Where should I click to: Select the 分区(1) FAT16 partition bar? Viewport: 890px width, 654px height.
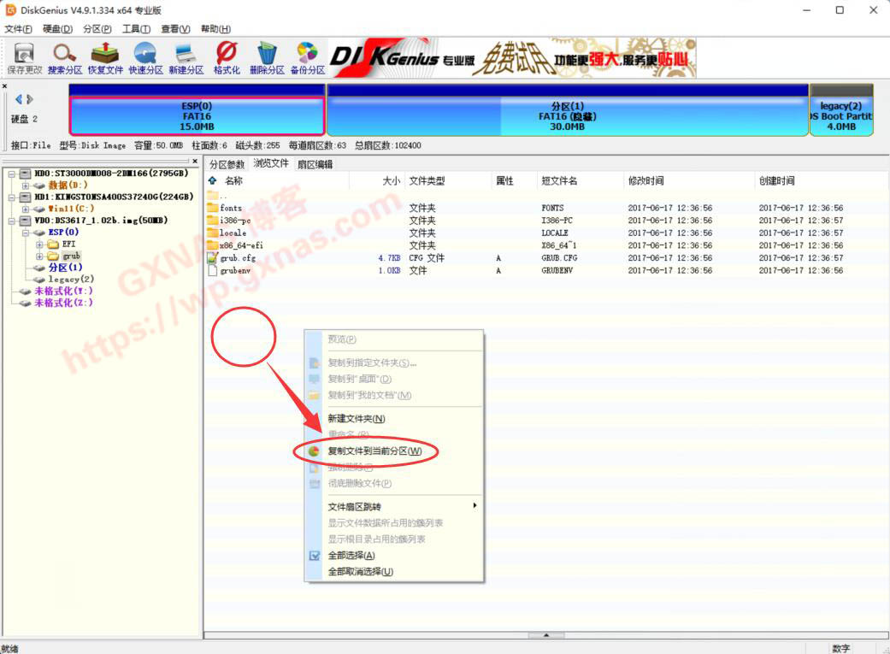(x=567, y=115)
